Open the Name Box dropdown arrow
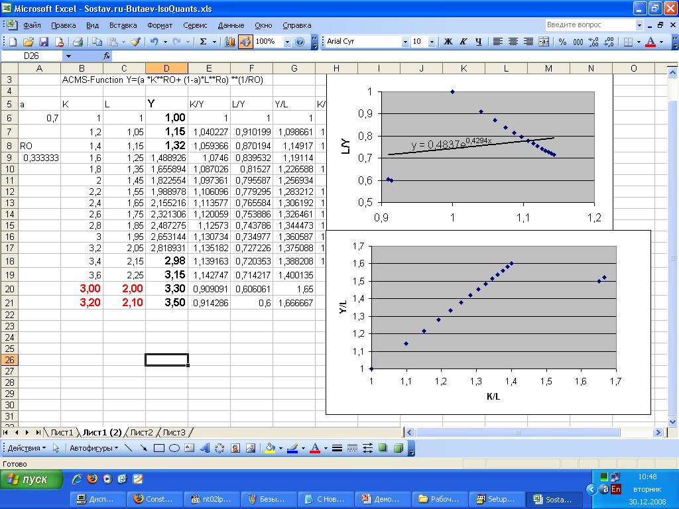Image resolution: width=679 pixels, height=509 pixels. pos(68,56)
